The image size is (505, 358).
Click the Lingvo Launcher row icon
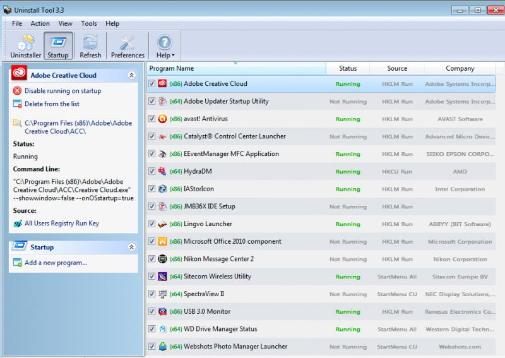point(162,224)
